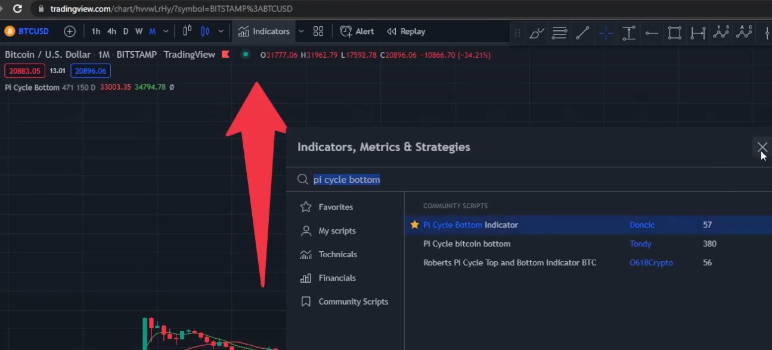The width and height of the screenshot is (772, 350).
Task: Choose the ABC correction wave tool
Action: tap(745, 32)
